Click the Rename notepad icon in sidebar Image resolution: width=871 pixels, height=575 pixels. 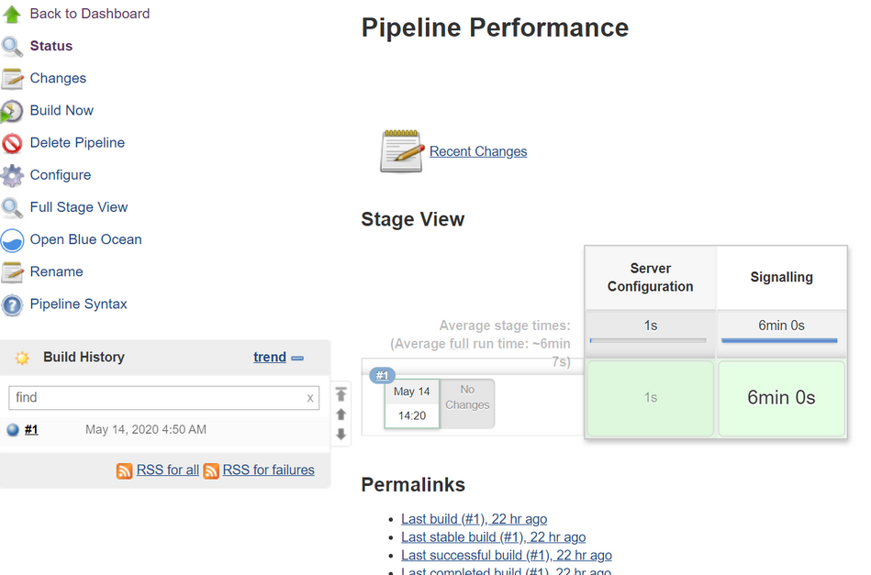(12, 272)
